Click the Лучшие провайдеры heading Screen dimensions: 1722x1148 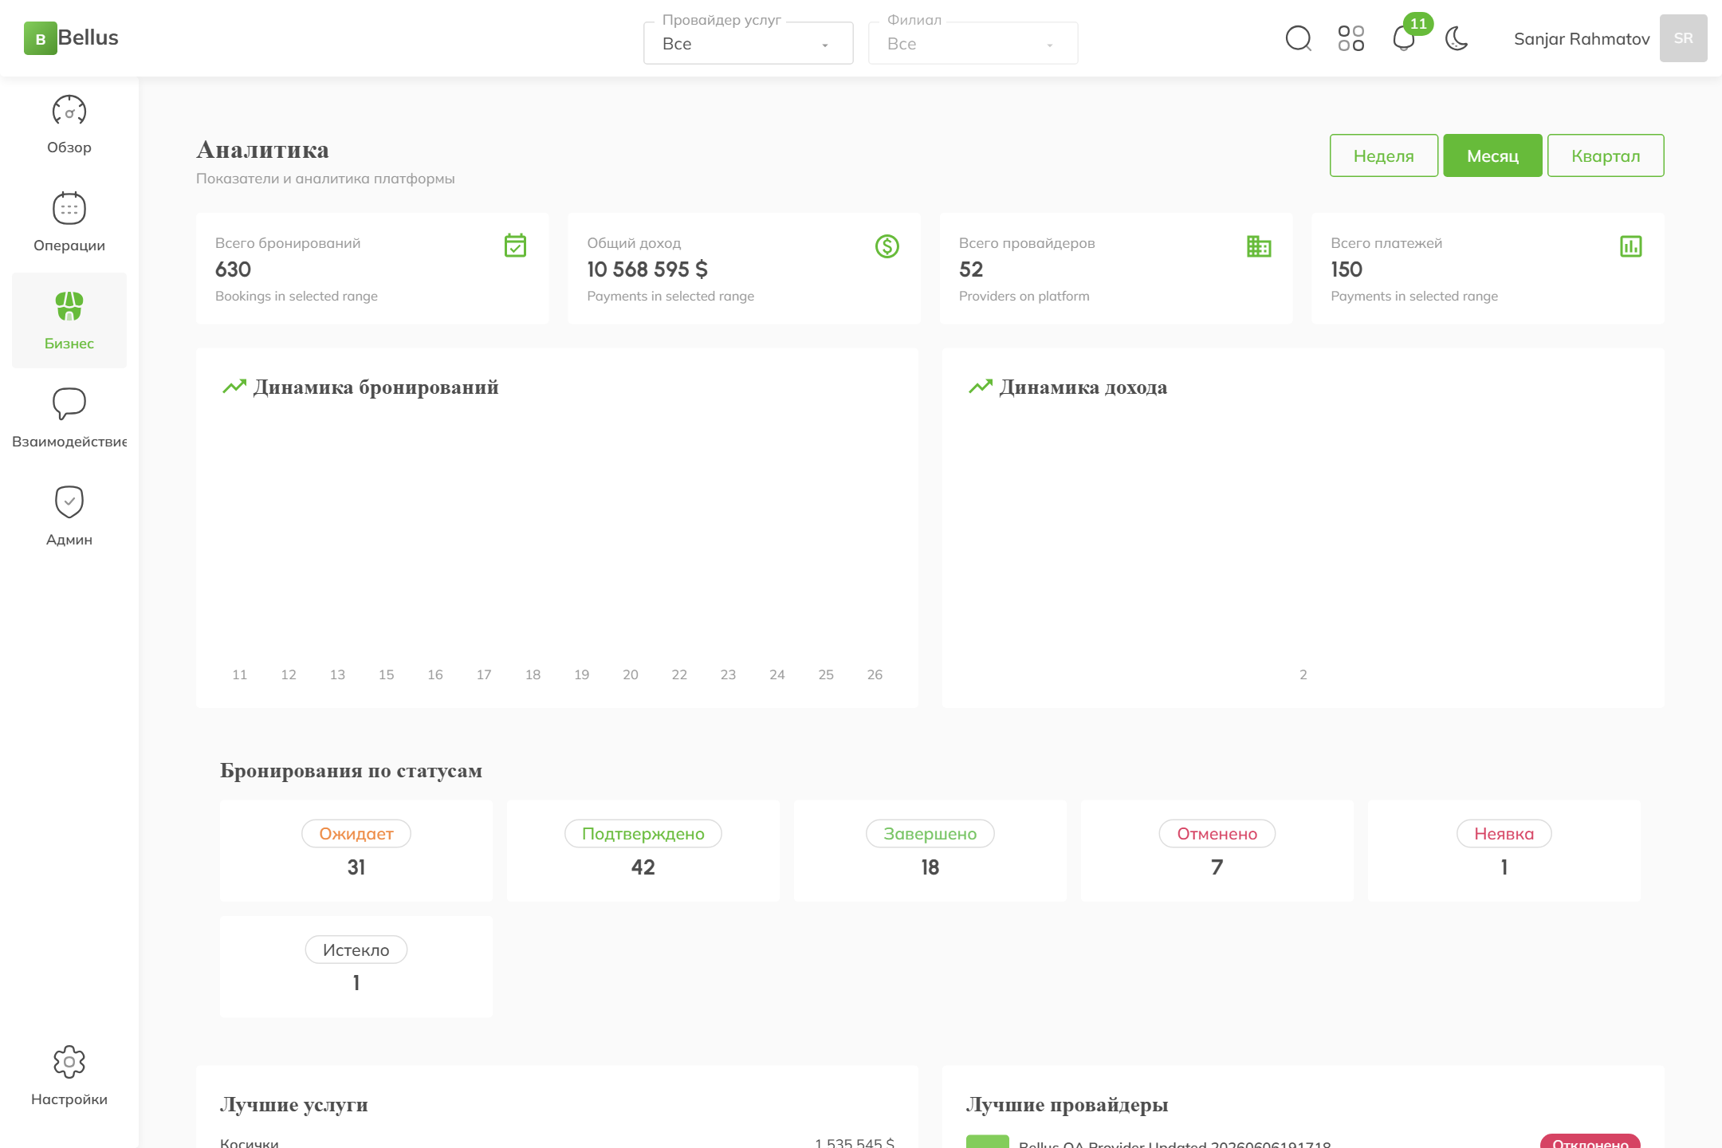click(1067, 1104)
